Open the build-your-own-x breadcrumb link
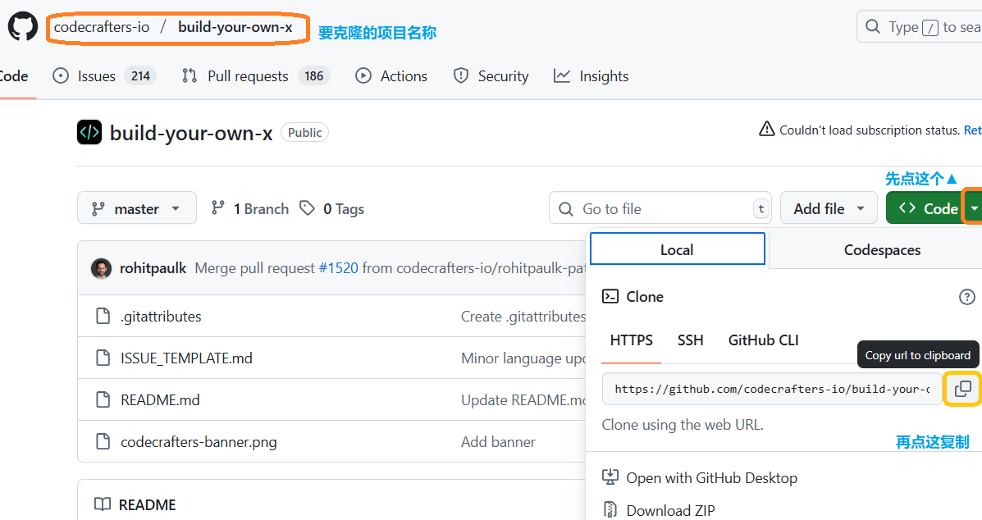 click(x=235, y=27)
